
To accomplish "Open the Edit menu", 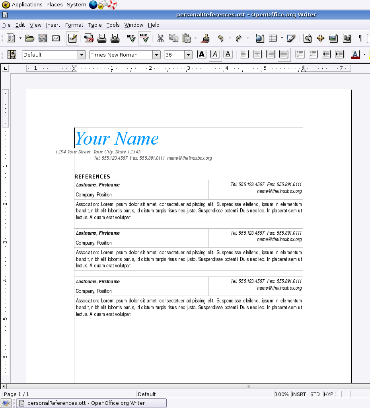I will tap(20, 25).
